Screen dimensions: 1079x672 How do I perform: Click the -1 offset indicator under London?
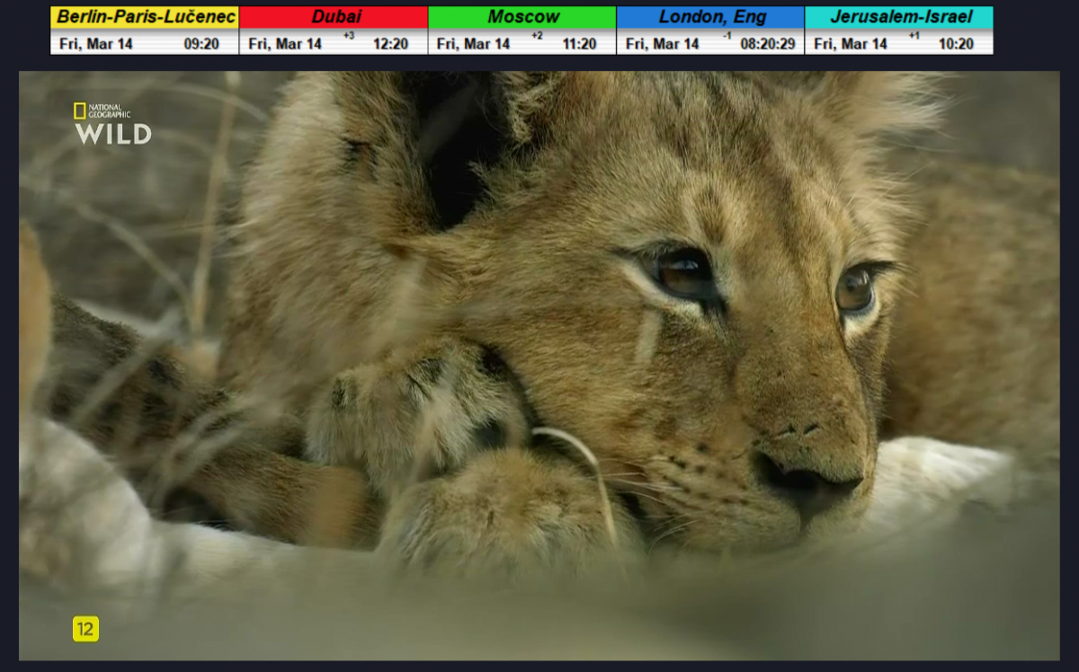click(727, 36)
